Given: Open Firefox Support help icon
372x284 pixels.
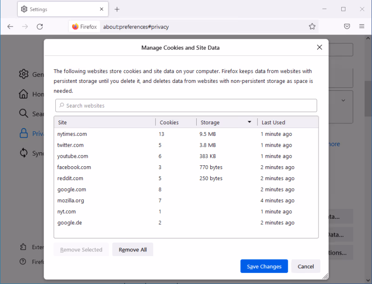Looking at the screenshot, I should (x=24, y=262).
